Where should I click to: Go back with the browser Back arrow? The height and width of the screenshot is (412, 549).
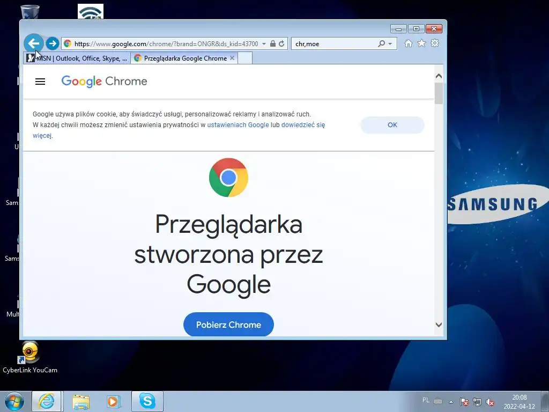tap(34, 43)
